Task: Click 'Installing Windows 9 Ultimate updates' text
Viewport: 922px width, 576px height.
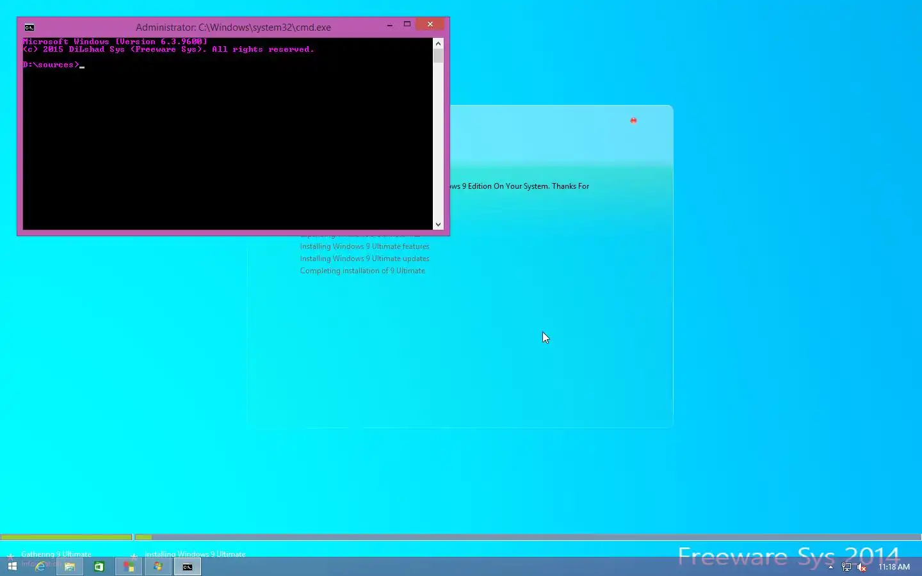Action: [x=364, y=259]
